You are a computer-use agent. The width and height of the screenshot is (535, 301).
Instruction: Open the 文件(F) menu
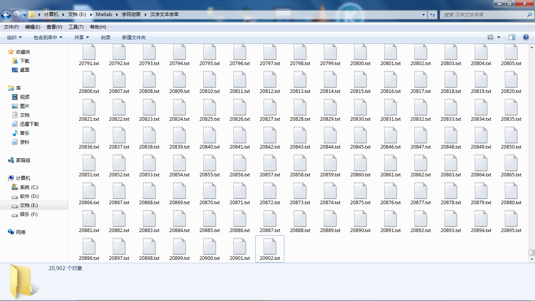pos(11,27)
